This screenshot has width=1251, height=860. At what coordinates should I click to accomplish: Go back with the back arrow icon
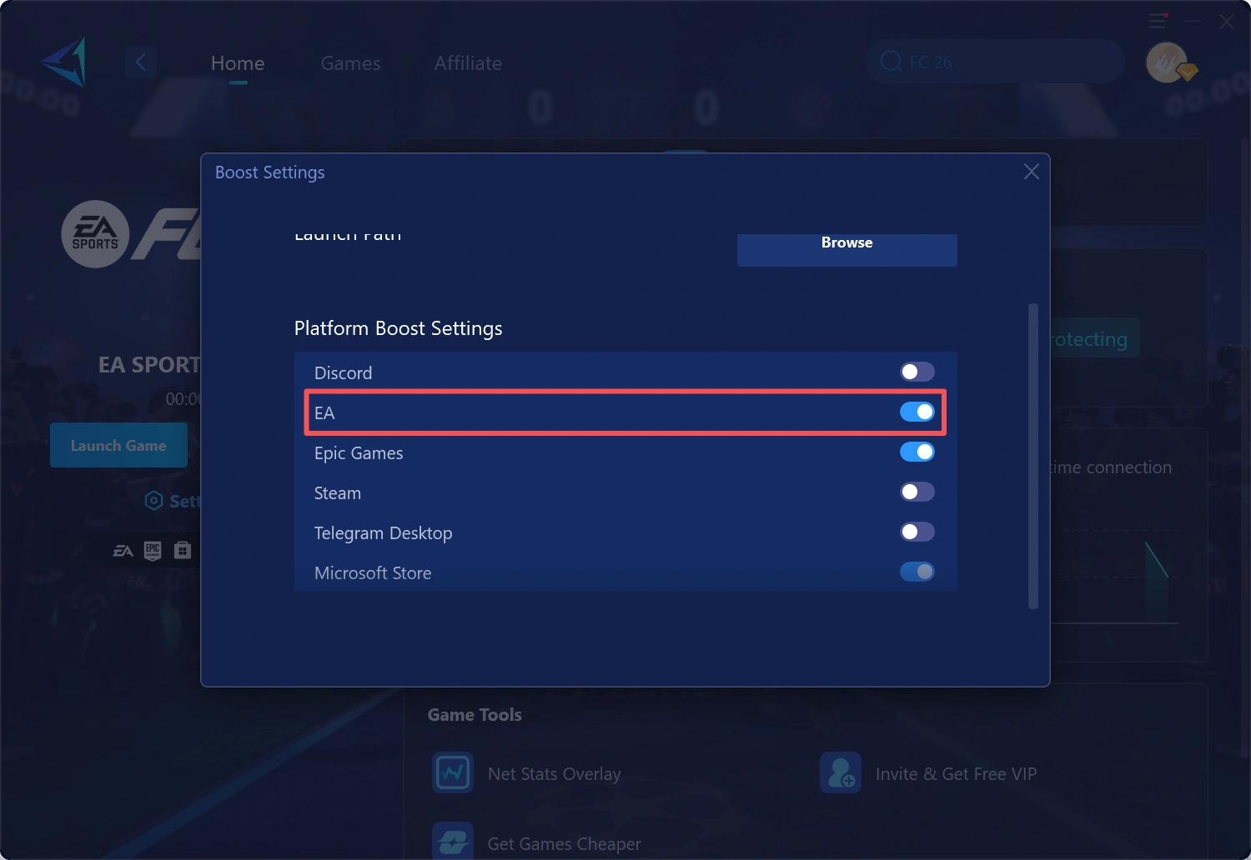(x=141, y=62)
